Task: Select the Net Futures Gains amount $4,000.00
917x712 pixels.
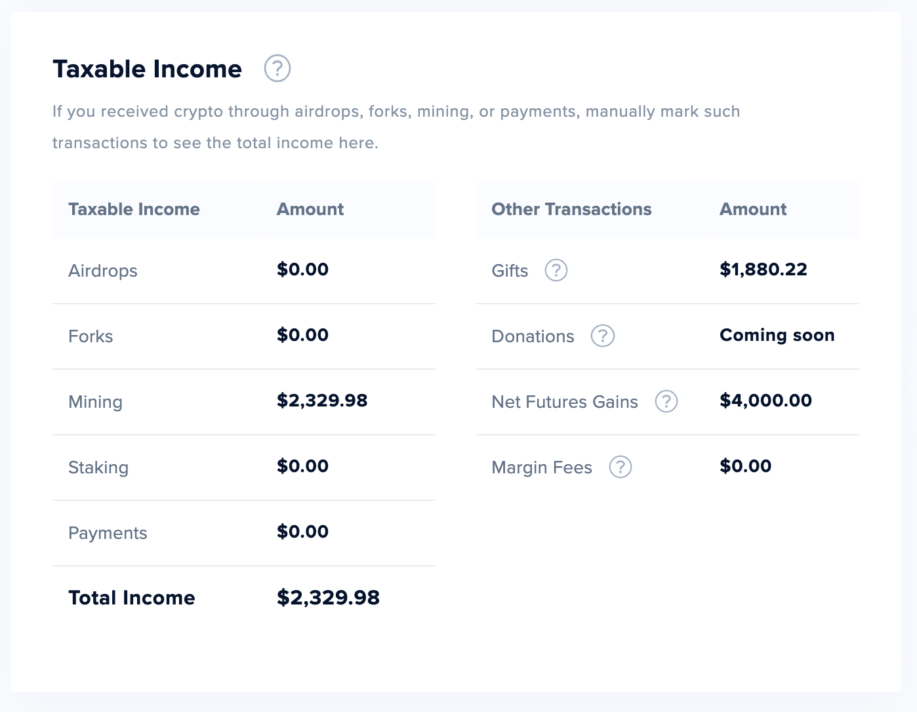Action: pyautogui.click(x=765, y=401)
